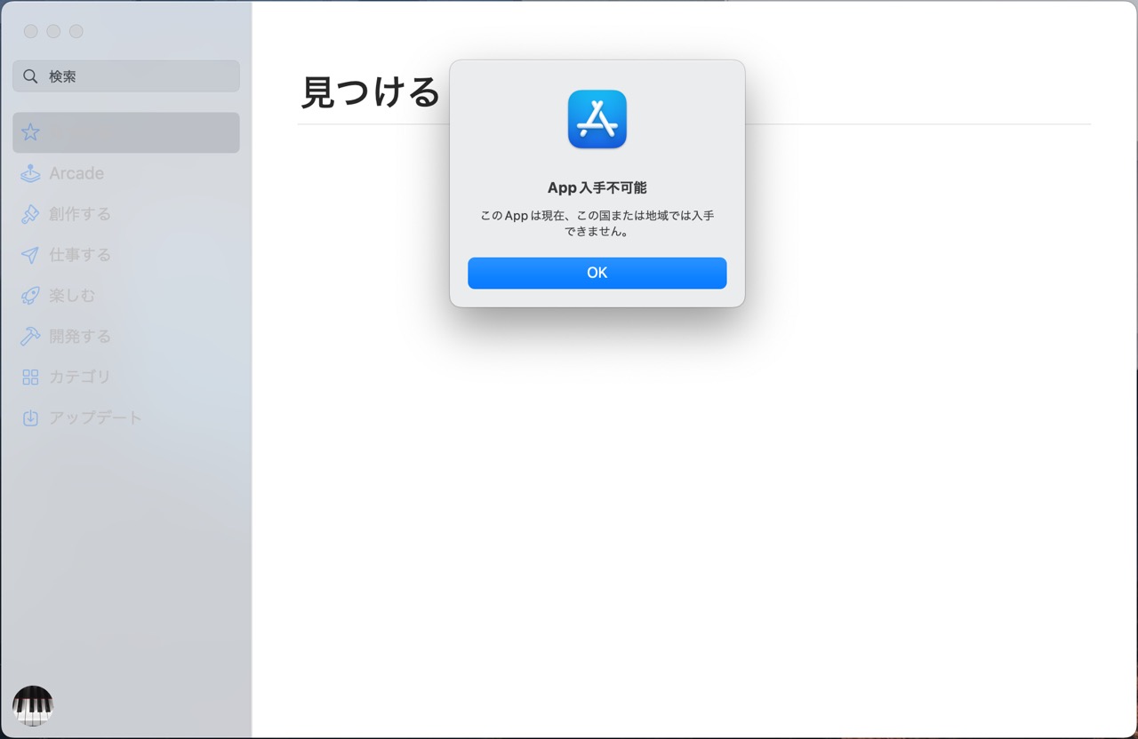Open the アップデート sidebar item
1138x739 pixels.
(x=126, y=417)
